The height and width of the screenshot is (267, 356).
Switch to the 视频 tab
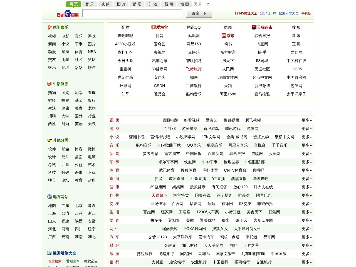coord(105,4)
